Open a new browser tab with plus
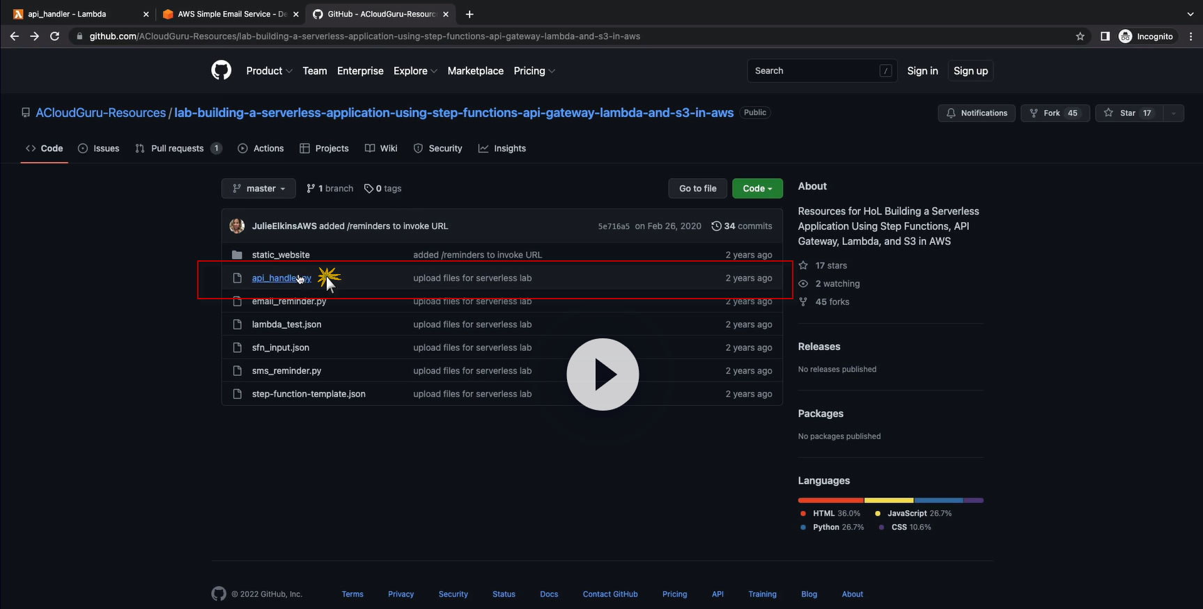The width and height of the screenshot is (1203, 609). click(x=469, y=14)
